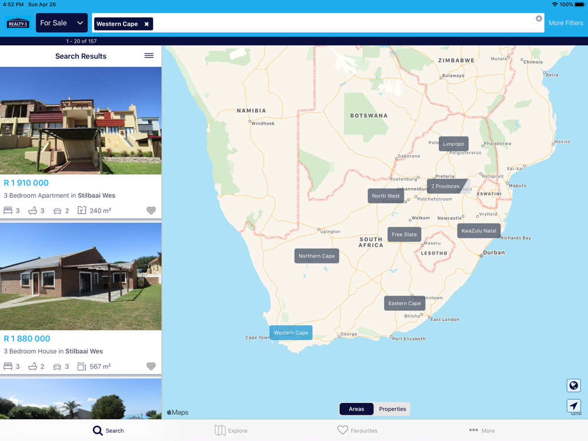Tap the bath icon on R 1 880 000 listing
588x441 pixels.
pyautogui.click(x=32, y=366)
